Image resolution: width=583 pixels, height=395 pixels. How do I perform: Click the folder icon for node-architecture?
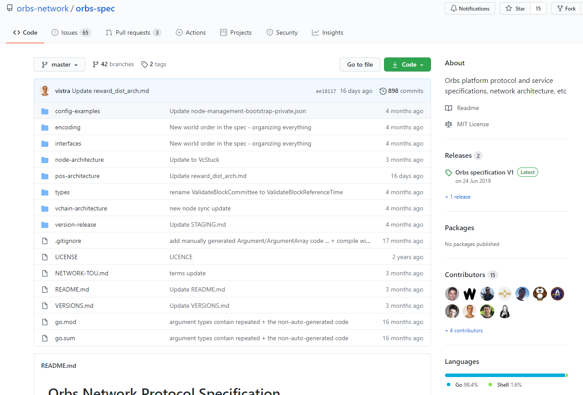[x=45, y=160]
